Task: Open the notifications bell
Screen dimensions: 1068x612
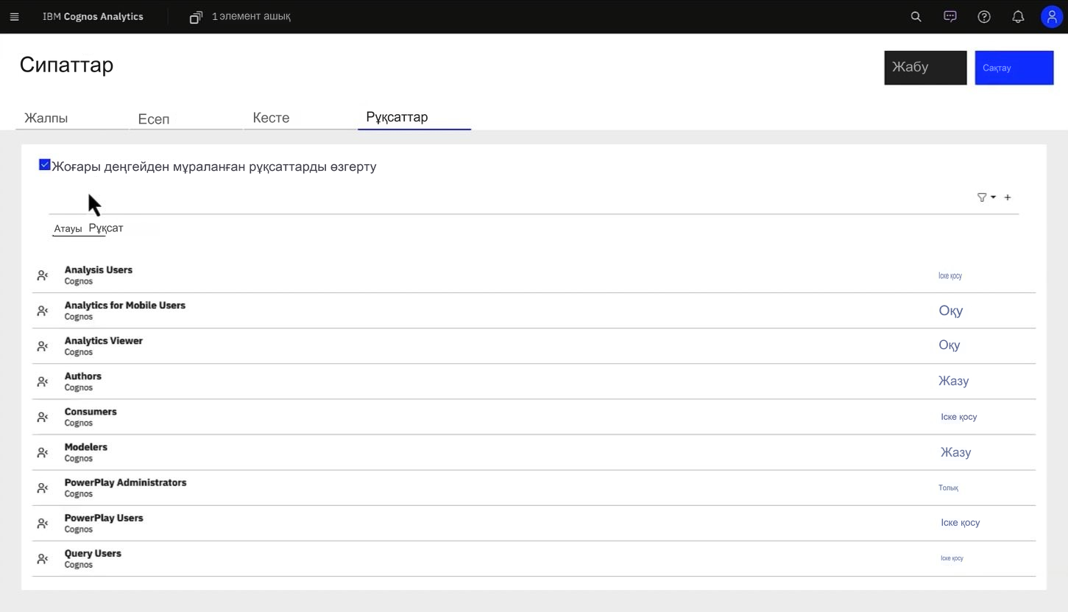Action: pos(1018,16)
